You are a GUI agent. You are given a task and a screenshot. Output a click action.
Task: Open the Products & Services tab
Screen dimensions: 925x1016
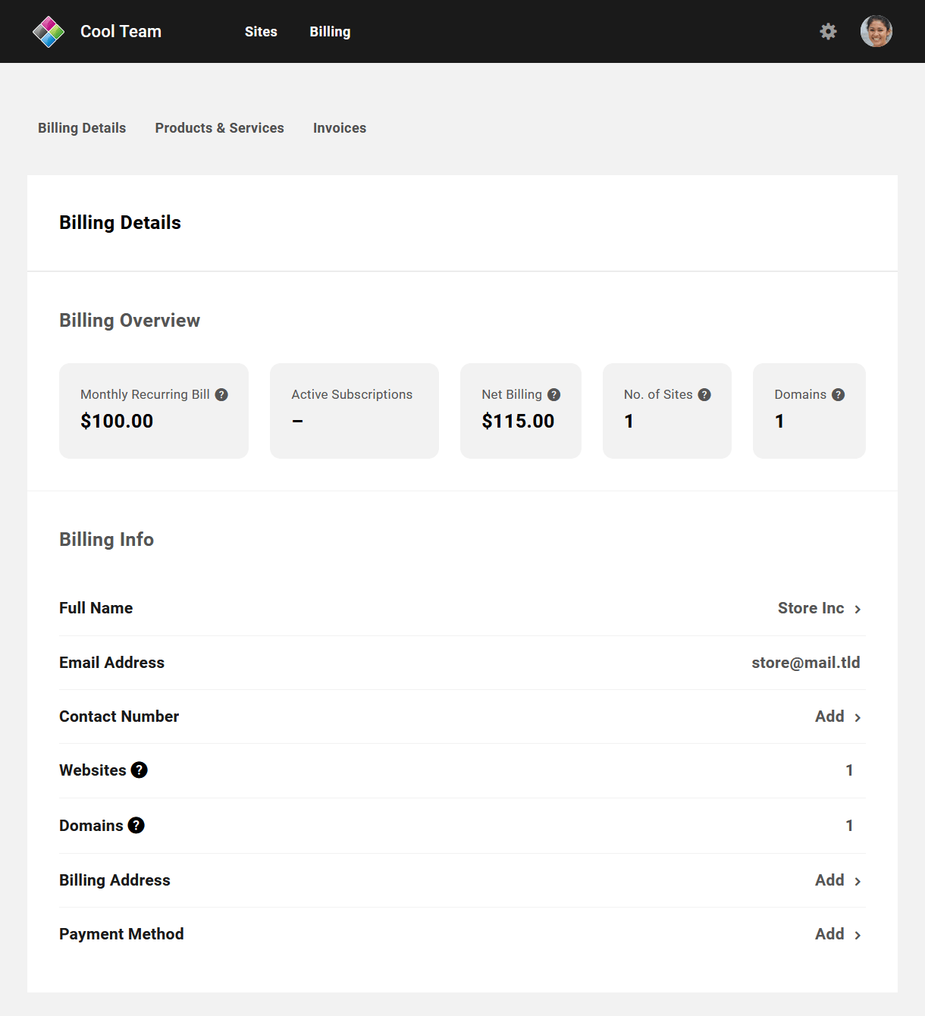pyautogui.click(x=219, y=127)
